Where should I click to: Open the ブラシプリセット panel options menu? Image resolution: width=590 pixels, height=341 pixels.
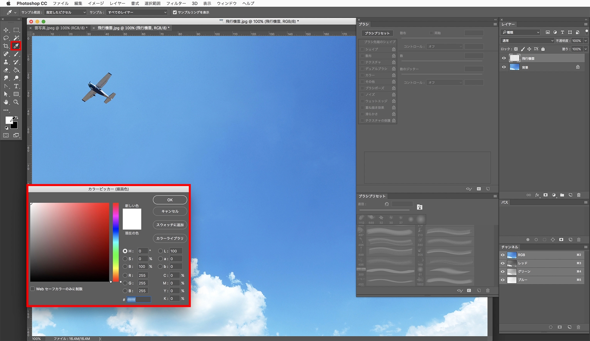point(495,196)
